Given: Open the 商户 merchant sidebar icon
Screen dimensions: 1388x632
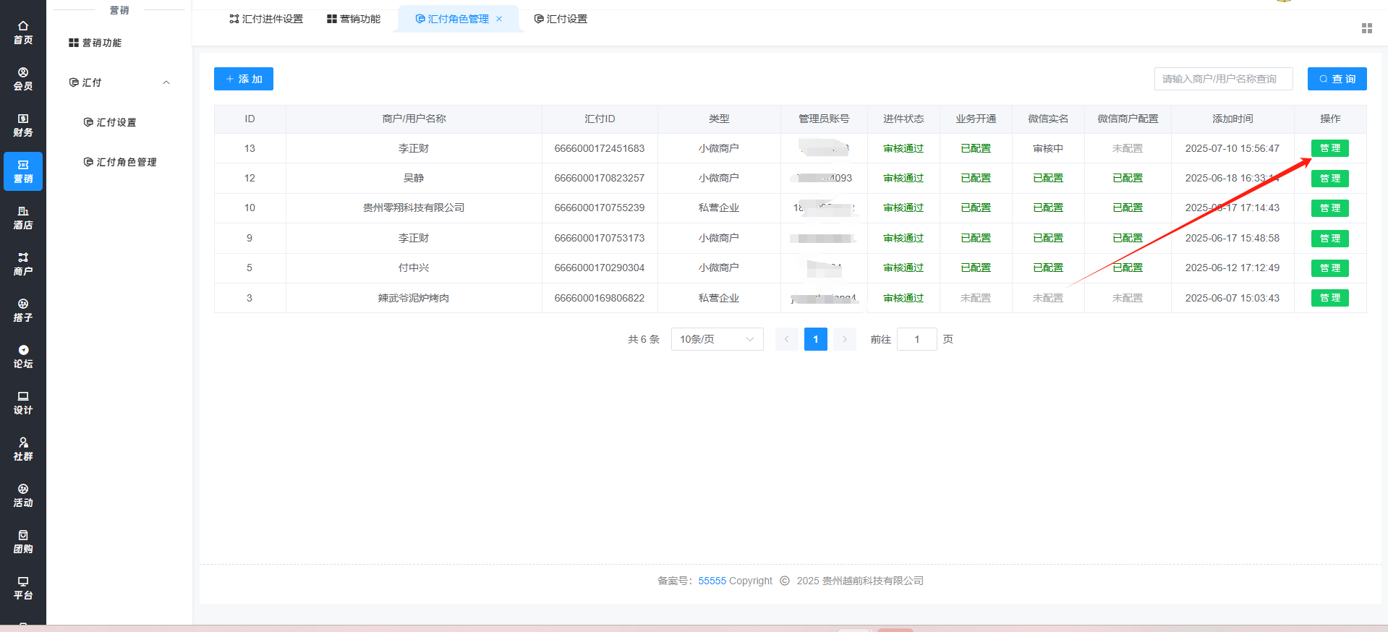Looking at the screenshot, I should (x=23, y=264).
